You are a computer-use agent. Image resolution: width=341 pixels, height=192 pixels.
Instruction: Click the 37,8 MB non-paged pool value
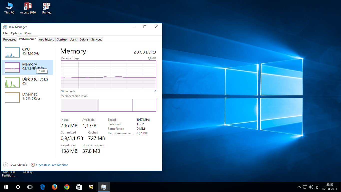click(x=91, y=151)
